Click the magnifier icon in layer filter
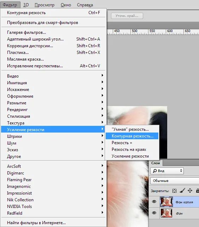199x227 pixels. point(155,171)
